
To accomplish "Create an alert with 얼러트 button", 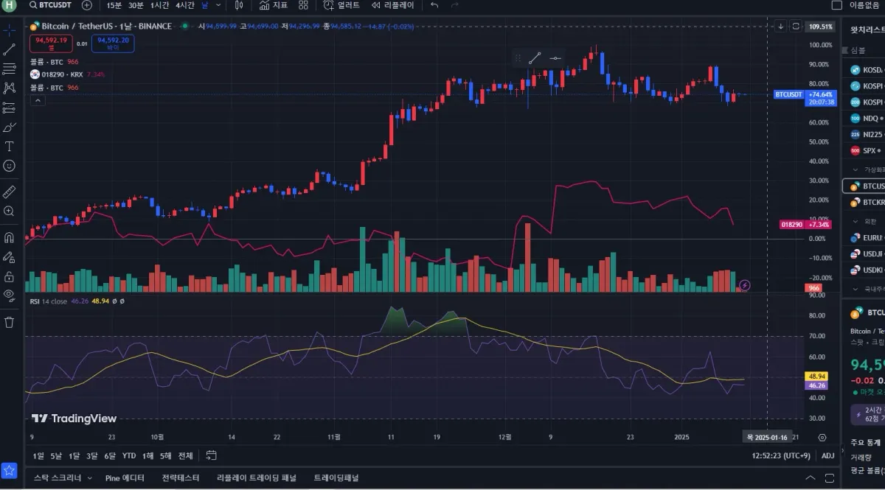I will point(341,5).
